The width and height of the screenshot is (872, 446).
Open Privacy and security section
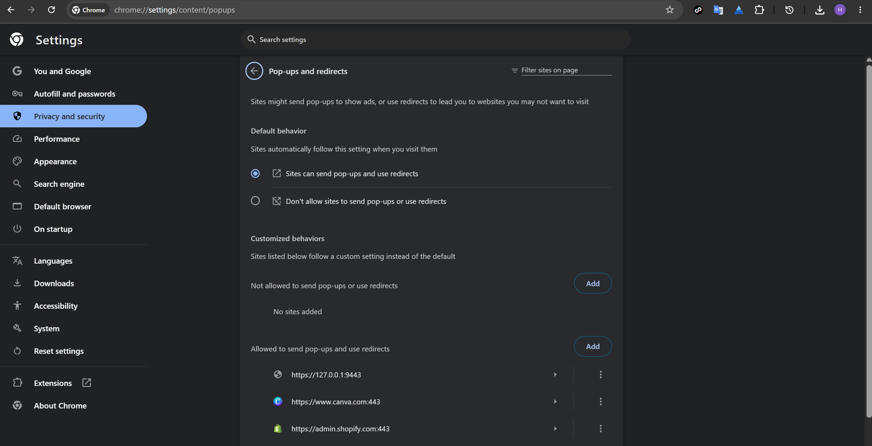tap(74, 116)
